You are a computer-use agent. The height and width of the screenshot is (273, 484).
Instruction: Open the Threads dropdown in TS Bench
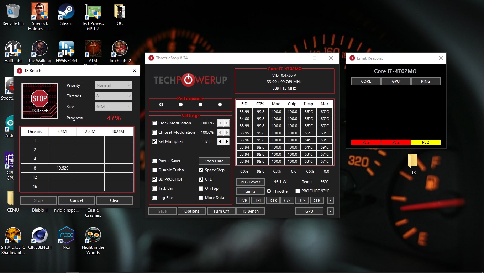(x=114, y=96)
